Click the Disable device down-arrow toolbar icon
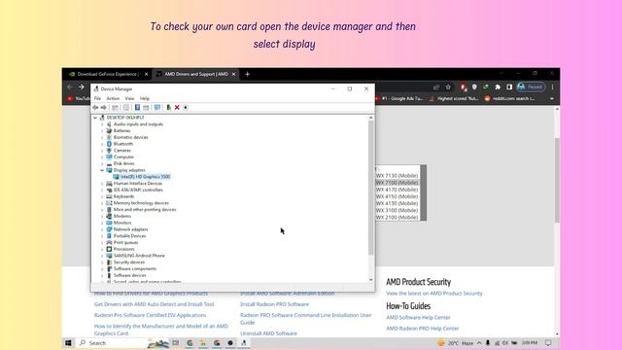Image resolution: width=622 pixels, height=350 pixels. coord(186,108)
